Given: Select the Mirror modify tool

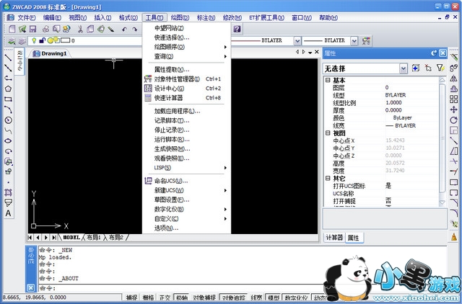Looking at the screenshot, I should [x=454, y=79].
